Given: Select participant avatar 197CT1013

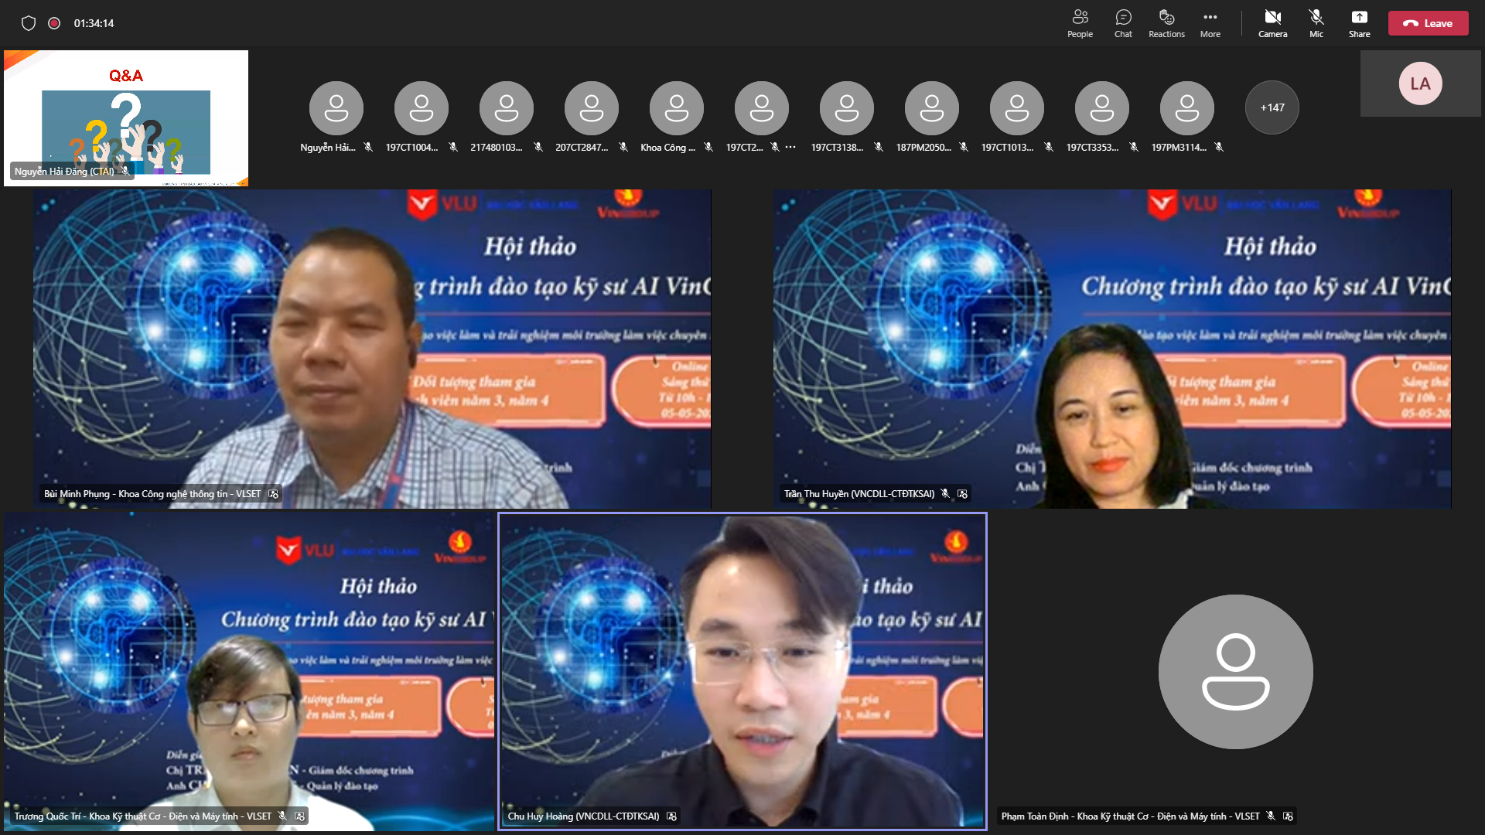Looking at the screenshot, I should point(1017,107).
